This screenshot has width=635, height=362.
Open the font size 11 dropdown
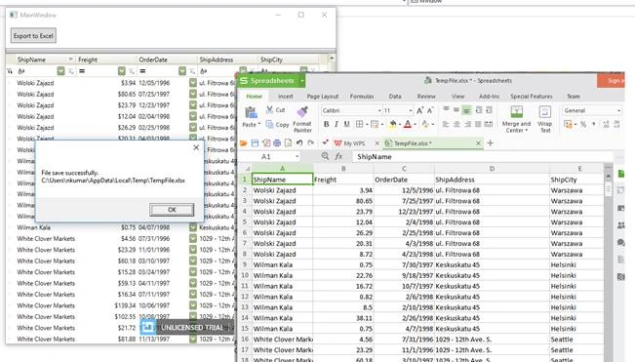pos(410,110)
